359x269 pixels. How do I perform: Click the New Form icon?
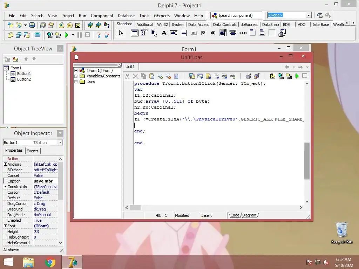tap(37, 35)
